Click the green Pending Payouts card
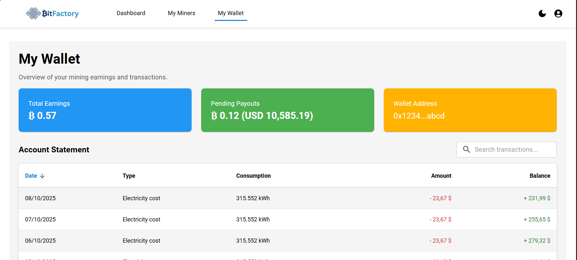Screen dimensions: 577x260 point(287,110)
